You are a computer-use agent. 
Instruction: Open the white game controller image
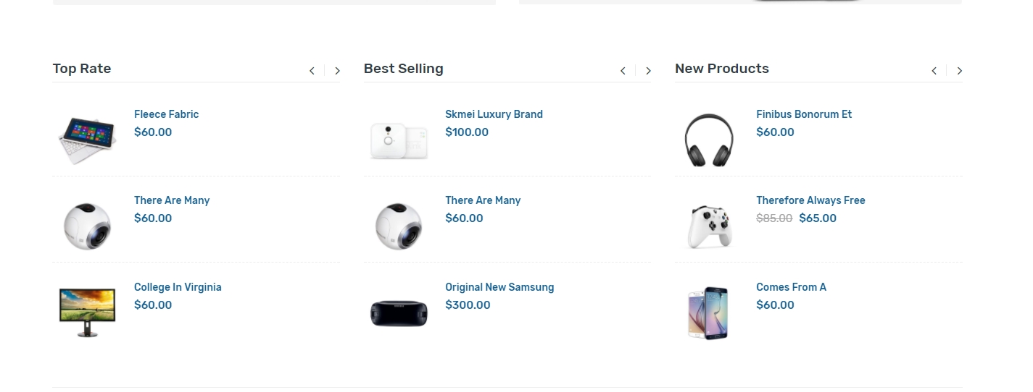point(709,226)
